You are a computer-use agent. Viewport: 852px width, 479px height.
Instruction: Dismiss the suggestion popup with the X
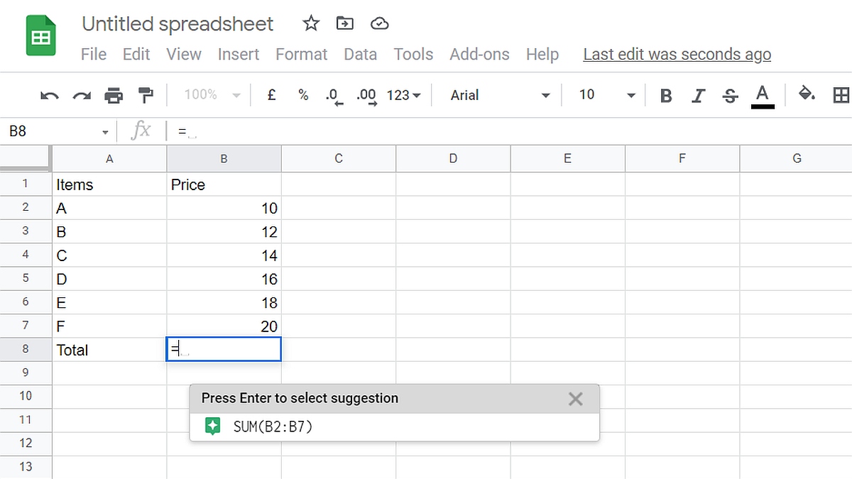(575, 399)
